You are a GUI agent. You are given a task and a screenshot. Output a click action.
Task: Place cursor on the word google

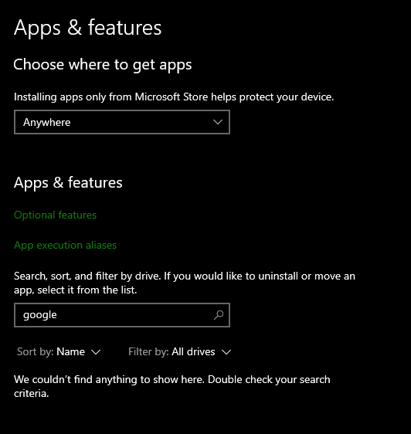tap(40, 315)
